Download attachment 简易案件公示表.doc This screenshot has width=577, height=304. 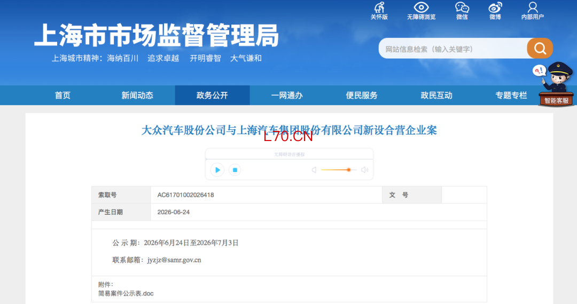(x=126, y=293)
